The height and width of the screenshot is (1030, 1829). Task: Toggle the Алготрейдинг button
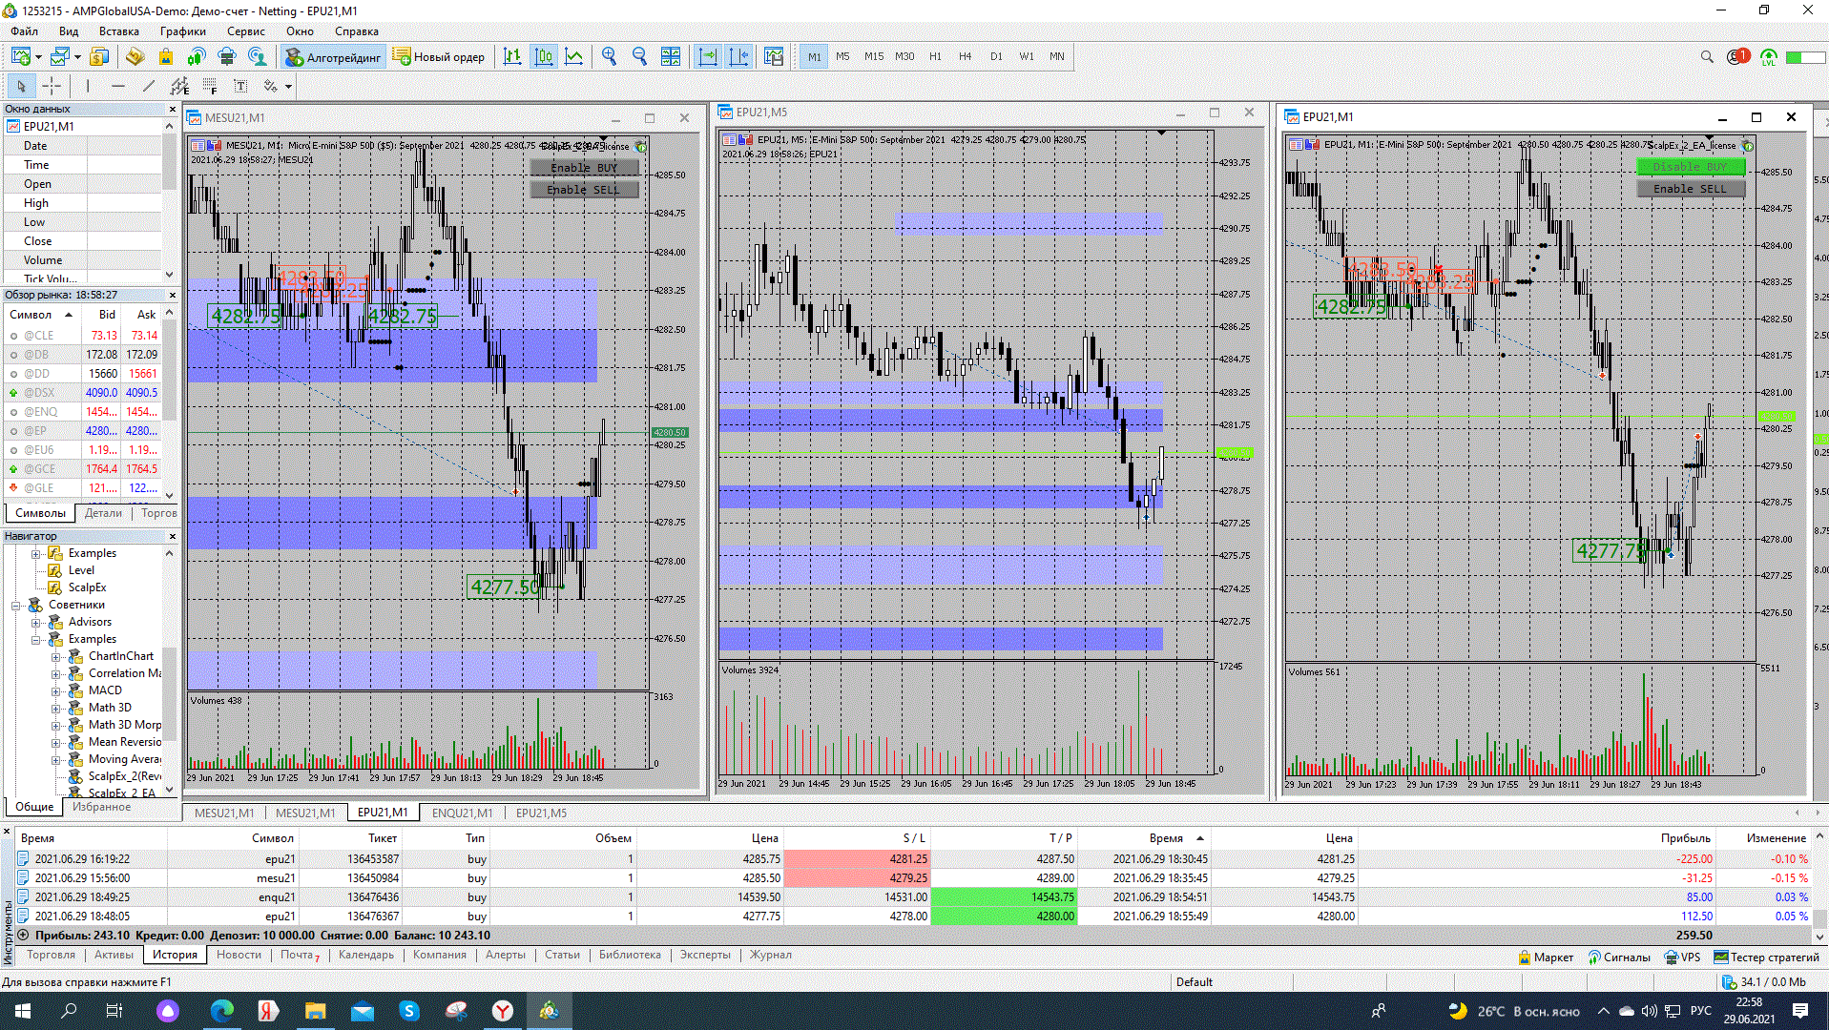click(333, 57)
